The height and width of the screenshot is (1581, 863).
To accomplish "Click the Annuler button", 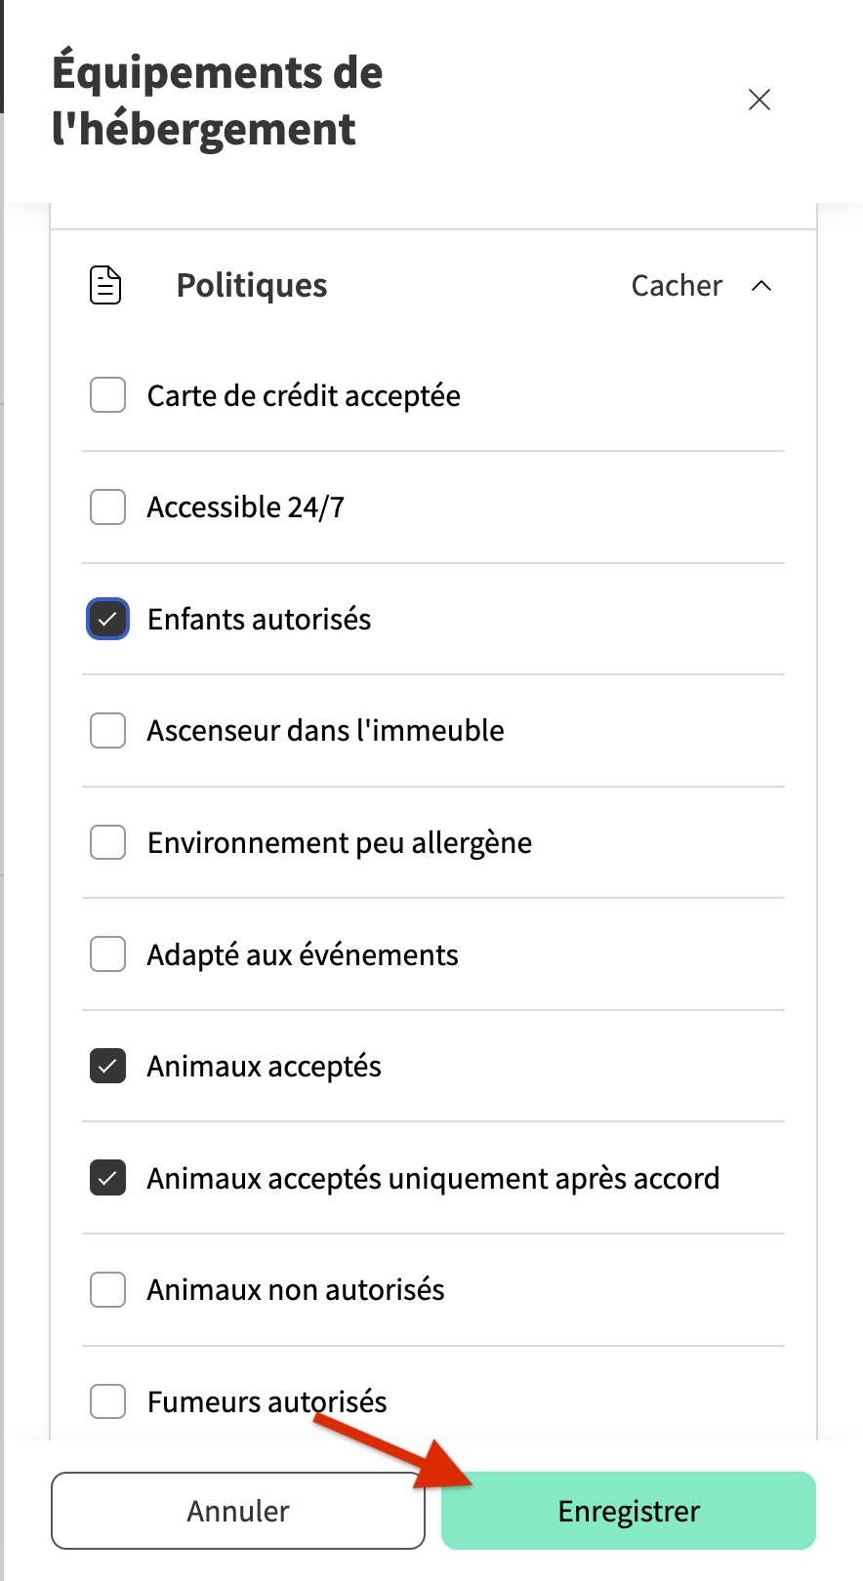I will tap(238, 1511).
